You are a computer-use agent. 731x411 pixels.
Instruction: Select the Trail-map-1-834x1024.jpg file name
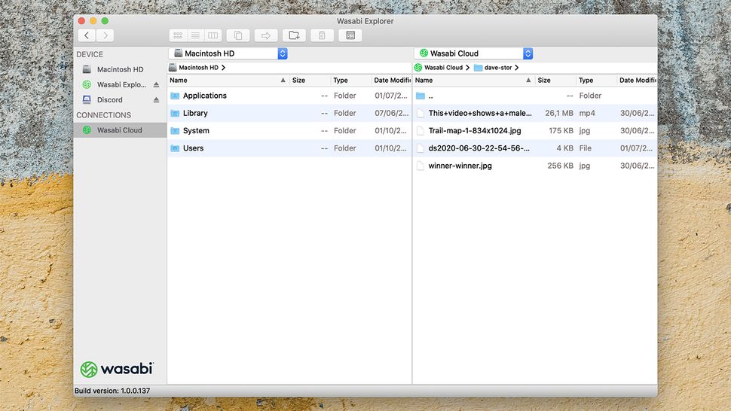[x=475, y=131]
